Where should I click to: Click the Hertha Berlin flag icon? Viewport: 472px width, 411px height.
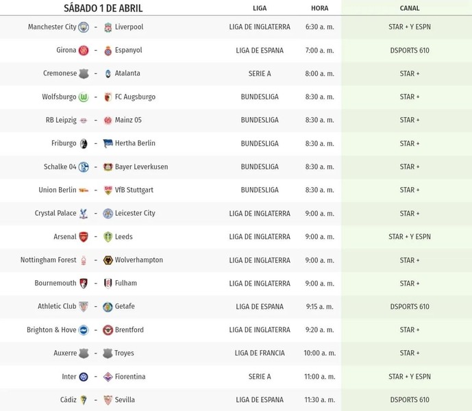[x=108, y=143]
